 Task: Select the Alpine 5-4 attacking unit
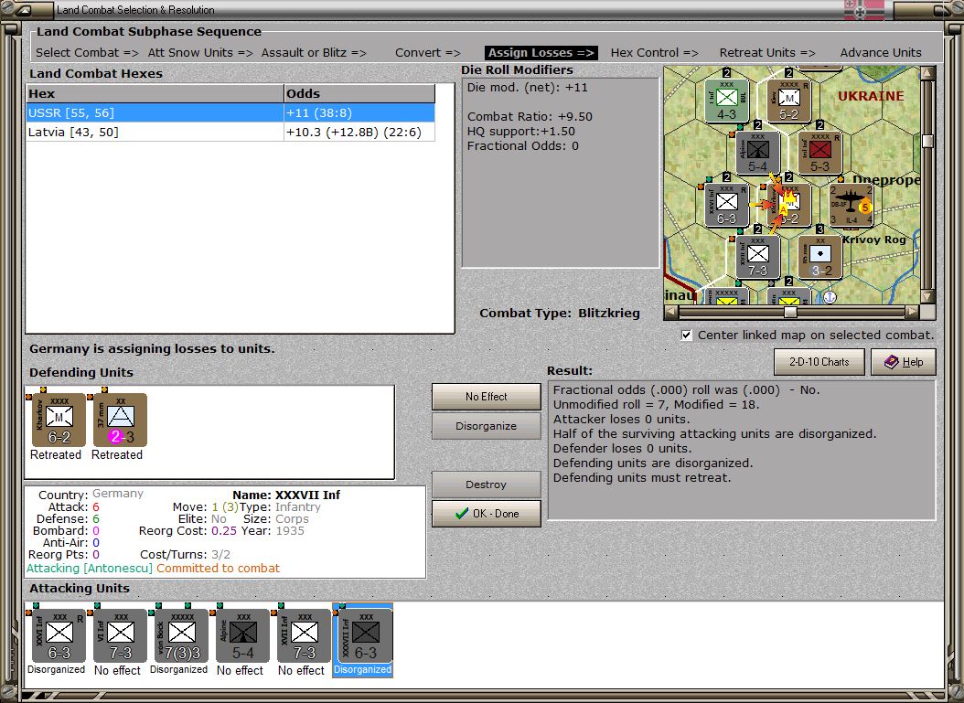[243, 635]
